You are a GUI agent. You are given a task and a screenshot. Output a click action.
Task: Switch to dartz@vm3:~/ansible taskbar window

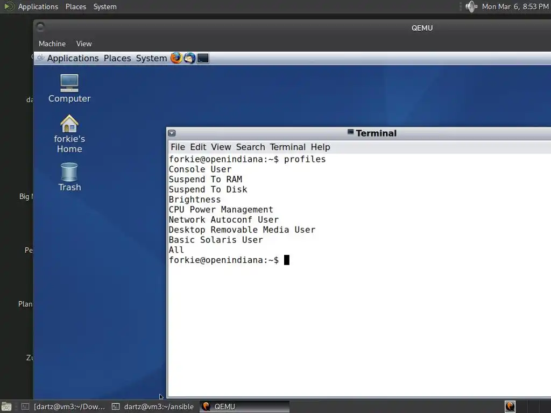[x=153, y=407]
